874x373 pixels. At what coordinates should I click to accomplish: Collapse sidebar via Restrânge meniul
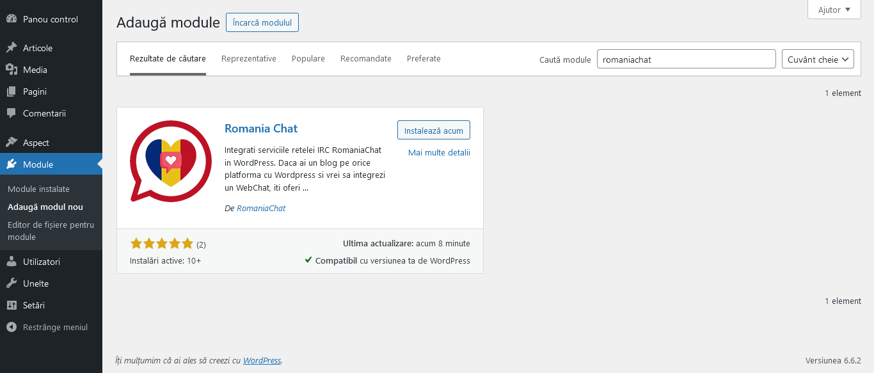[51, 327]
